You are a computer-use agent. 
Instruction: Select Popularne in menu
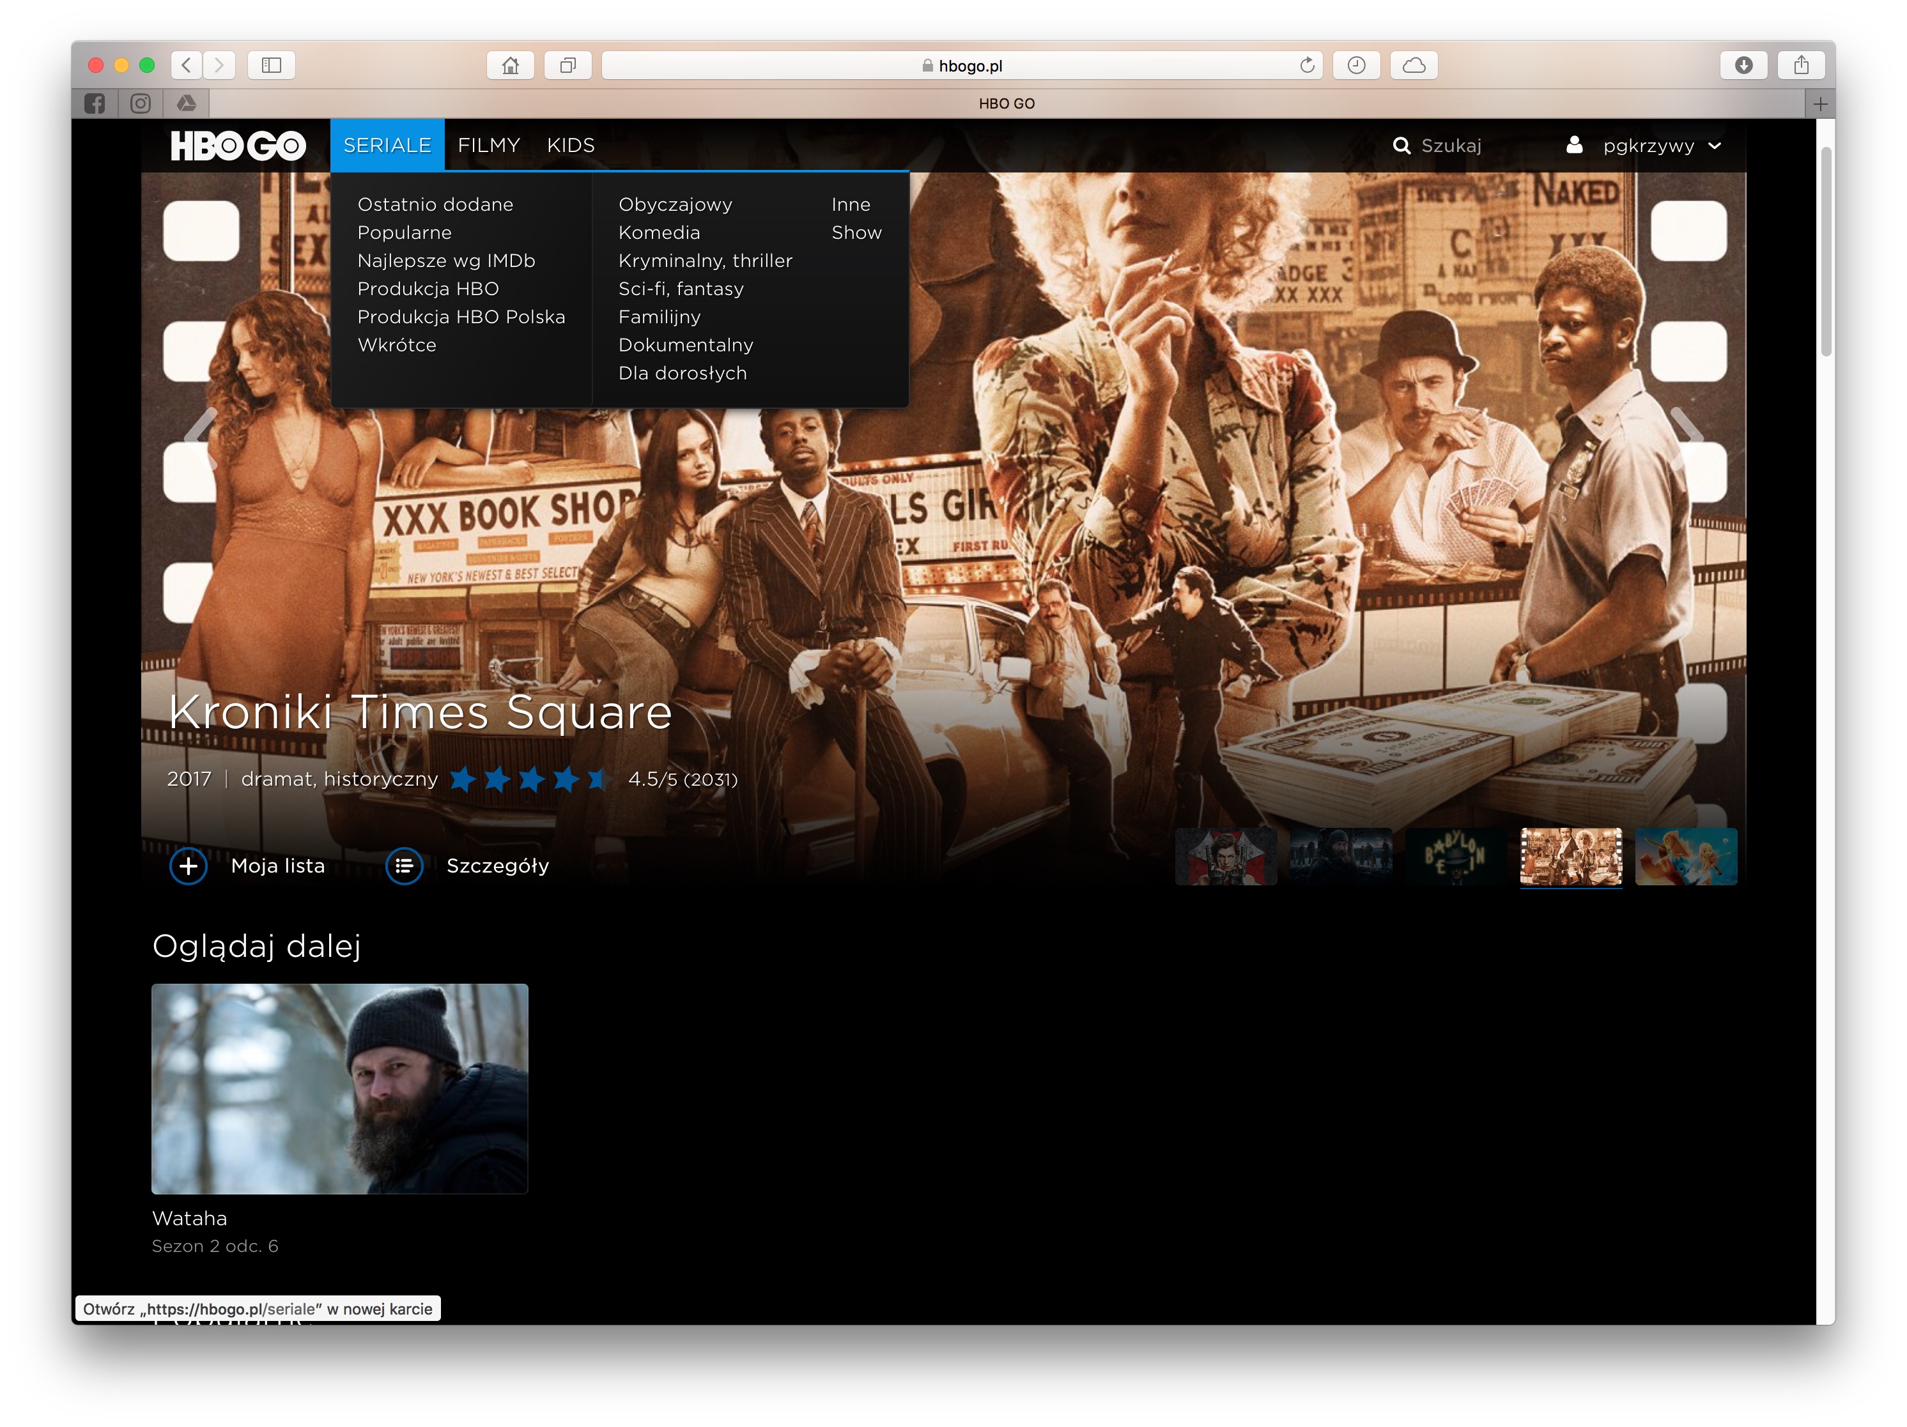coord(405,233)
